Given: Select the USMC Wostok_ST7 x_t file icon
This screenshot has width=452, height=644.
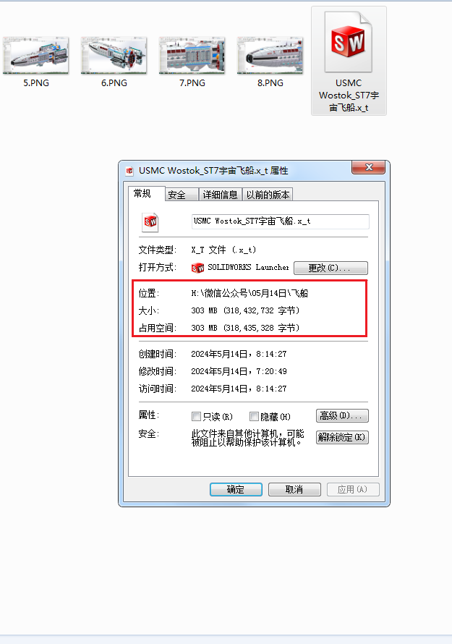Looking at the screenshot, I should click(349, 42).
